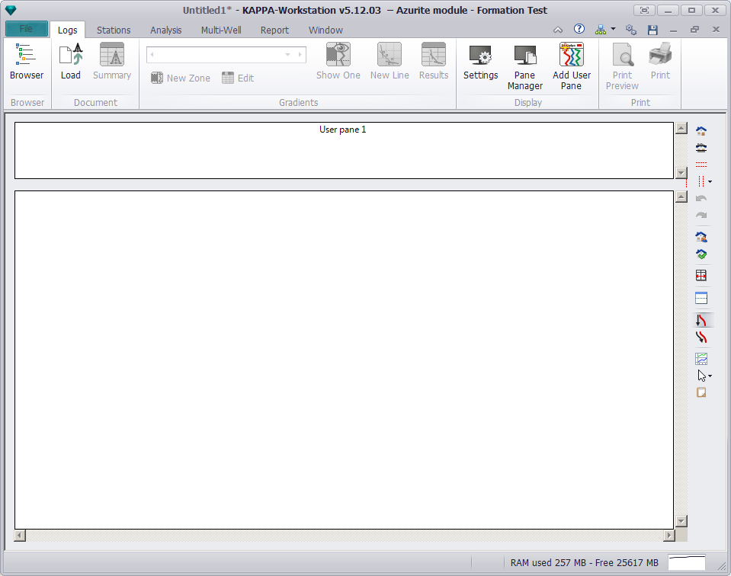Save the document with the floppy icon
Screen dimensions: 731x576
point(652,30)
